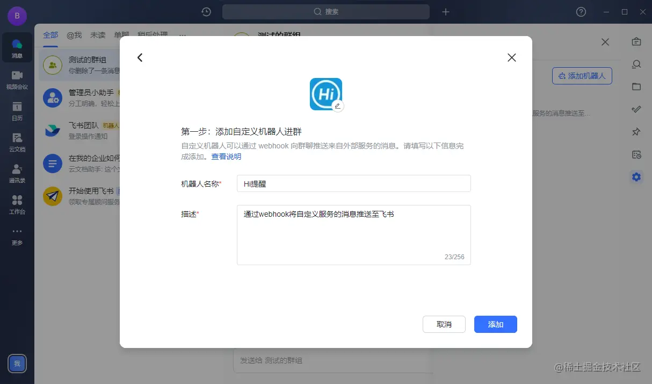Select the 全部 tab
Screen dimensions: 652x384
50,35
